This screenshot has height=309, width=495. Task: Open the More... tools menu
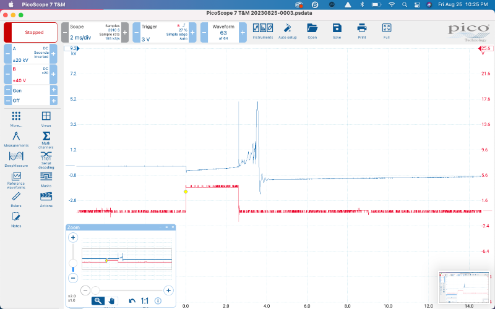16,118
